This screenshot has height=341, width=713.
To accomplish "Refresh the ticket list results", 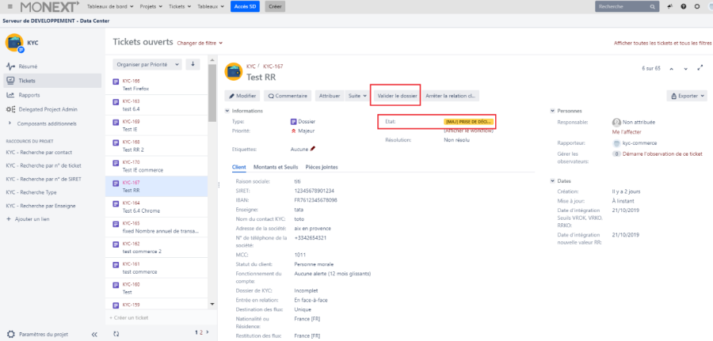I will [116, 333].
